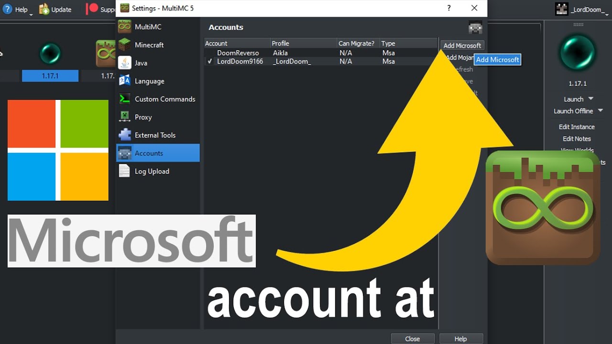Click Launch Offline in side panel
This screenshot has width=612, height=344.
pos(573,111)
